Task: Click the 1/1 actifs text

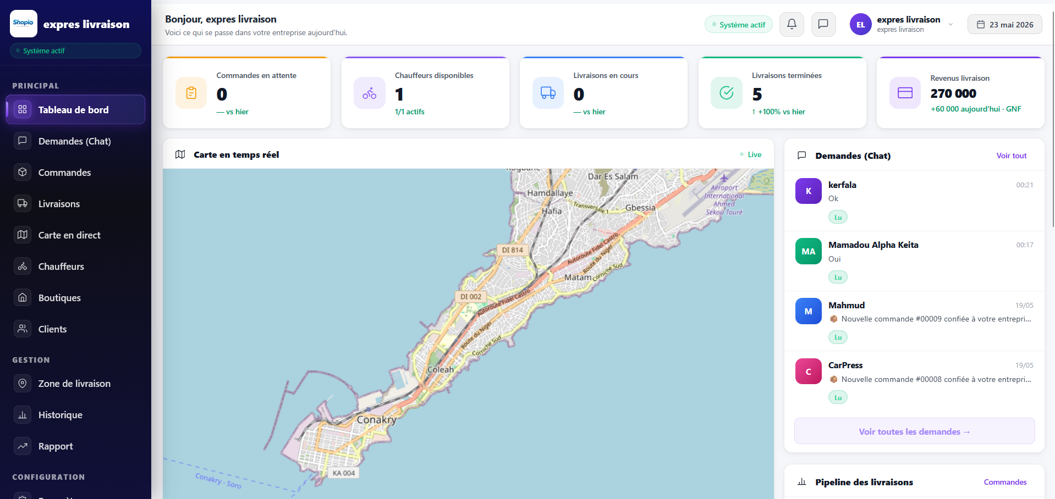Action: click(x=410, y=112)
